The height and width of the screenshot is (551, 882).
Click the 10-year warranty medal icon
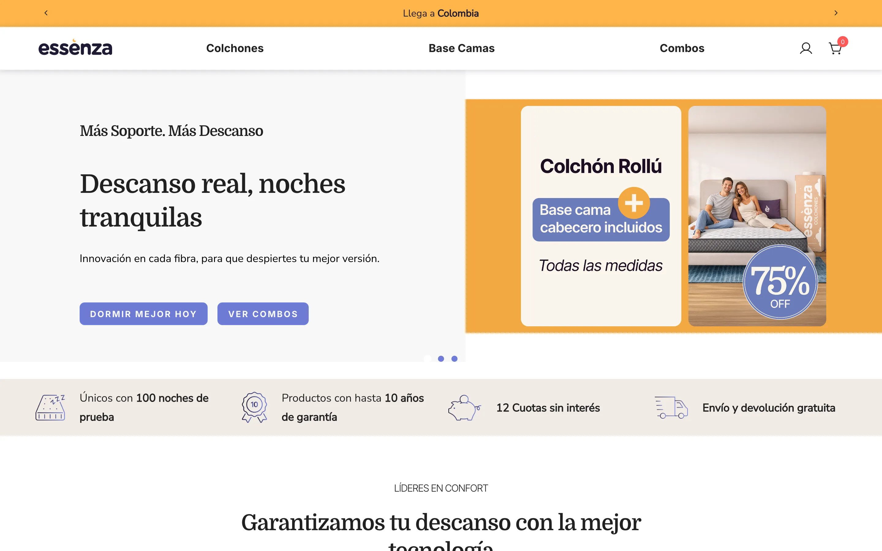tap(254, 407)
